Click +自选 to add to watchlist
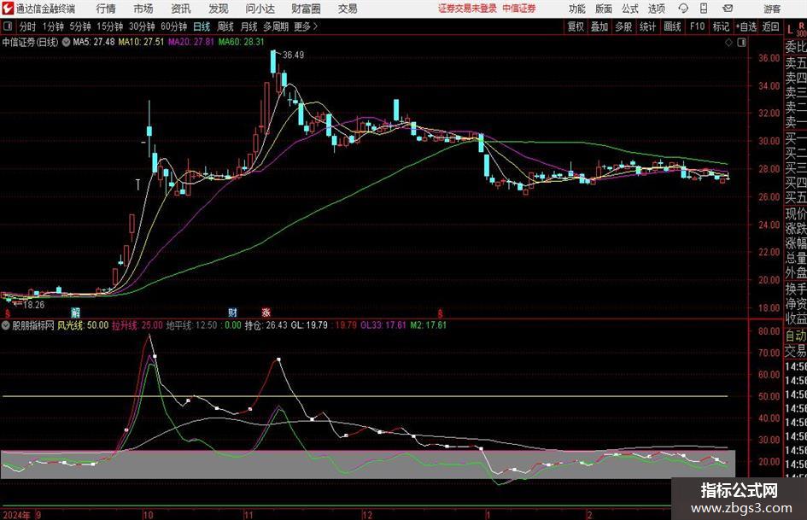Screen dimensions: 807x520 point(746,26)
